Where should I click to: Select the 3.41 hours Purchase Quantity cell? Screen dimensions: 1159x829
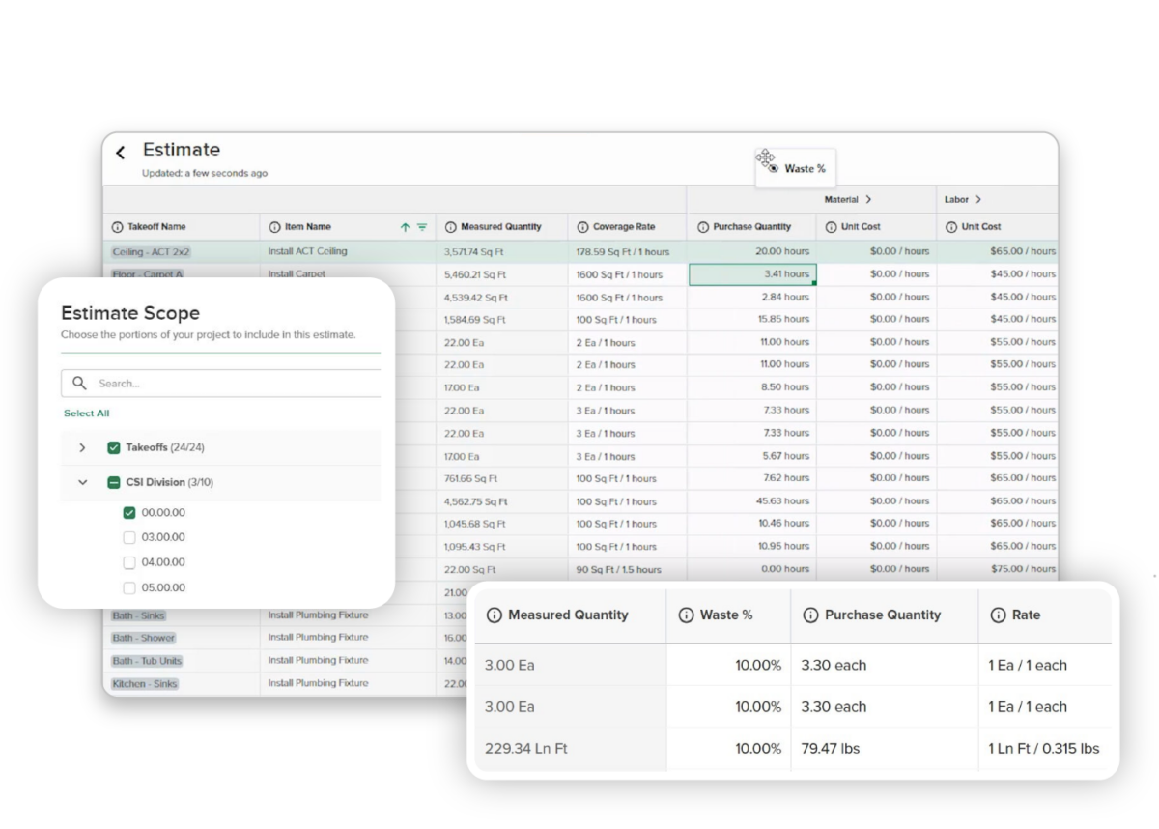coord(751,273)
